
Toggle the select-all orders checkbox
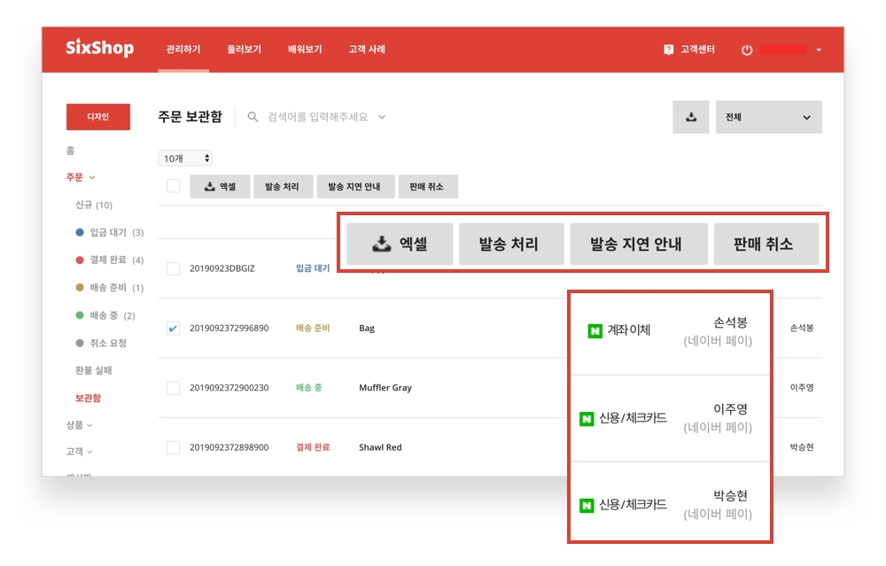click(x=174, y=186)
